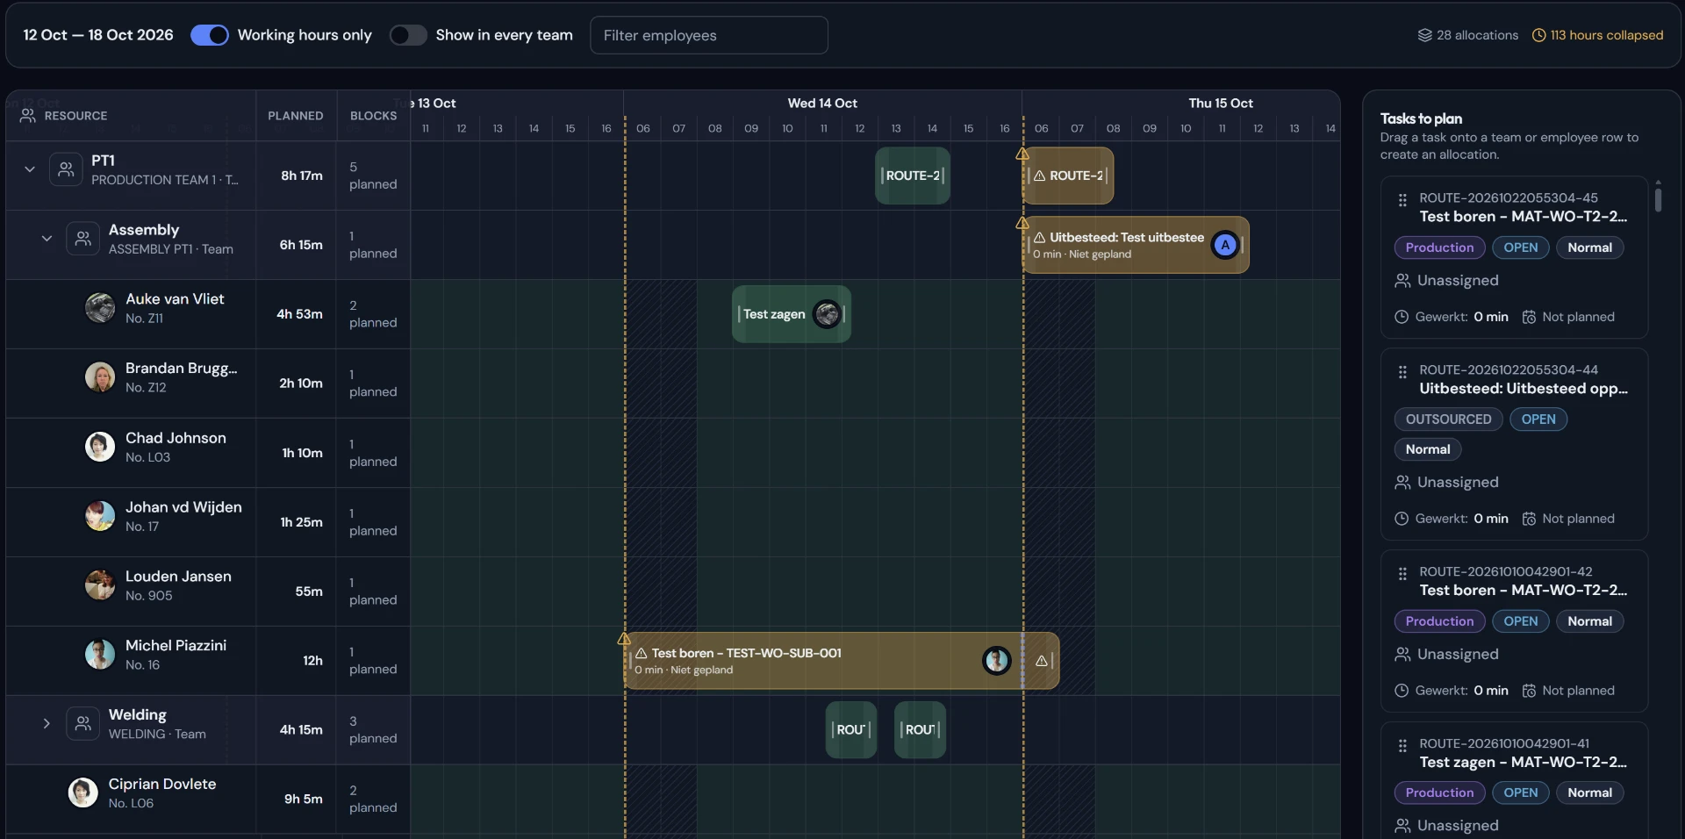This screenshot has width=1685, height=839.
Task: Select Auke van Vliet's avatar
Action: 100,308
